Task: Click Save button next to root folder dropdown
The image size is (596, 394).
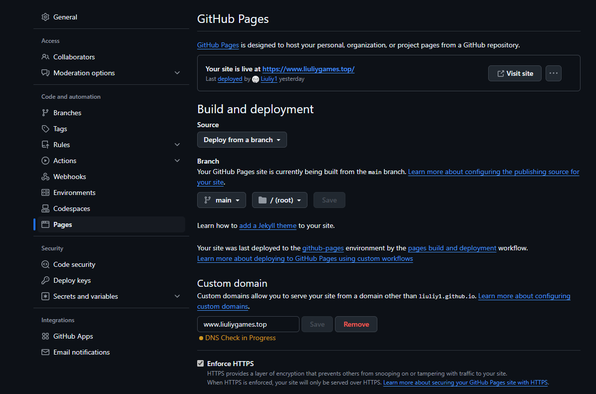Action: point(329,200)
